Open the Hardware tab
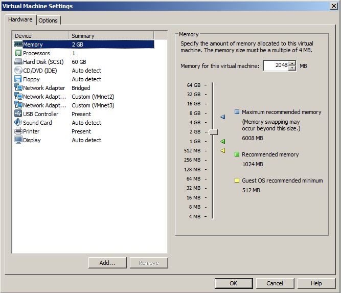 point(20,20)
